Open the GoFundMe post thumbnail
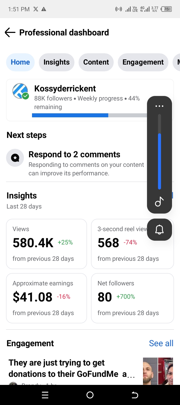Screen dimensions: 180x405 pos(158,371)
